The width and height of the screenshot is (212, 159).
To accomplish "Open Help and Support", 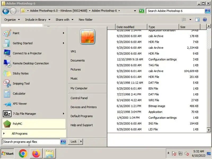I will click(x=82, y=125).
